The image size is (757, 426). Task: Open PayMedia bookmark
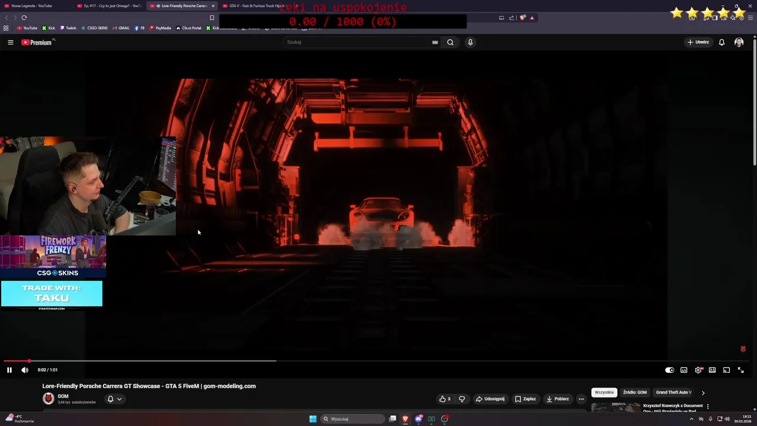(x=160, y=28)
